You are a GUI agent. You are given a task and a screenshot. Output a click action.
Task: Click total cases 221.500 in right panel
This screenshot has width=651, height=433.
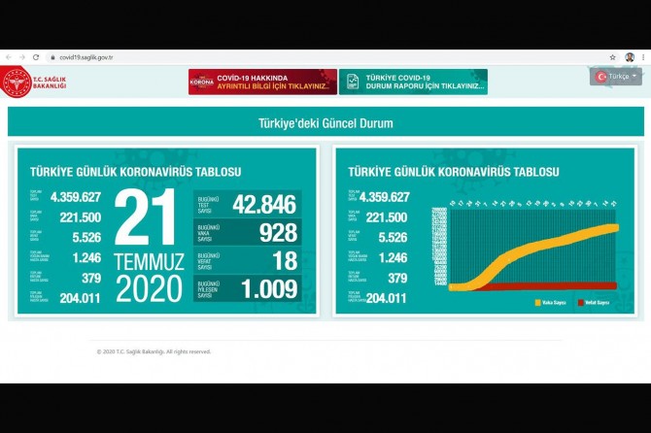pos(387,217)
